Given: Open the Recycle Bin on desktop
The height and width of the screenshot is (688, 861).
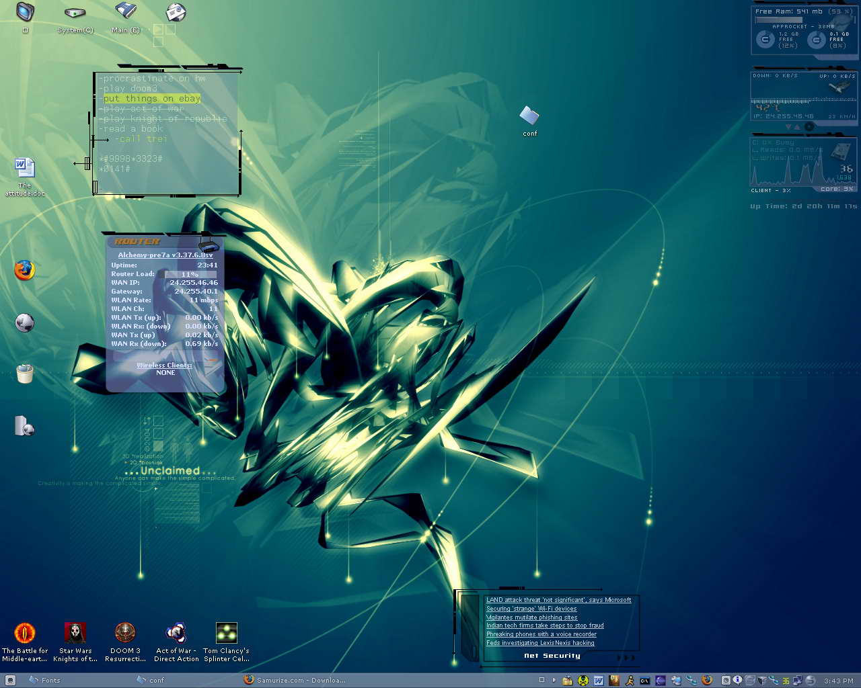Looking at the screenshot, I should point(24,374).
